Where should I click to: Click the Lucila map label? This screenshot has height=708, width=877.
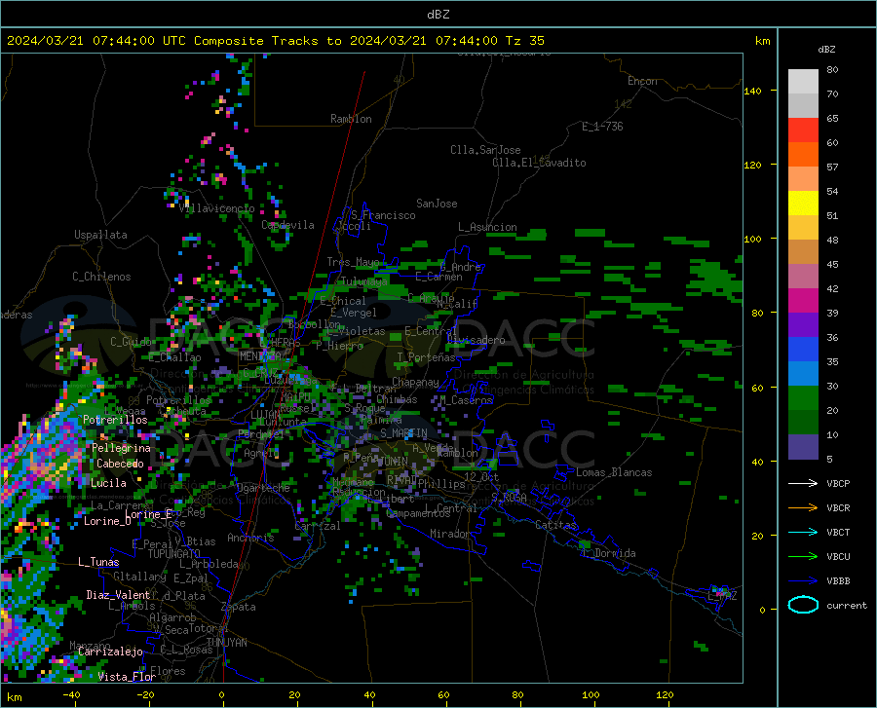pos(108,483)
